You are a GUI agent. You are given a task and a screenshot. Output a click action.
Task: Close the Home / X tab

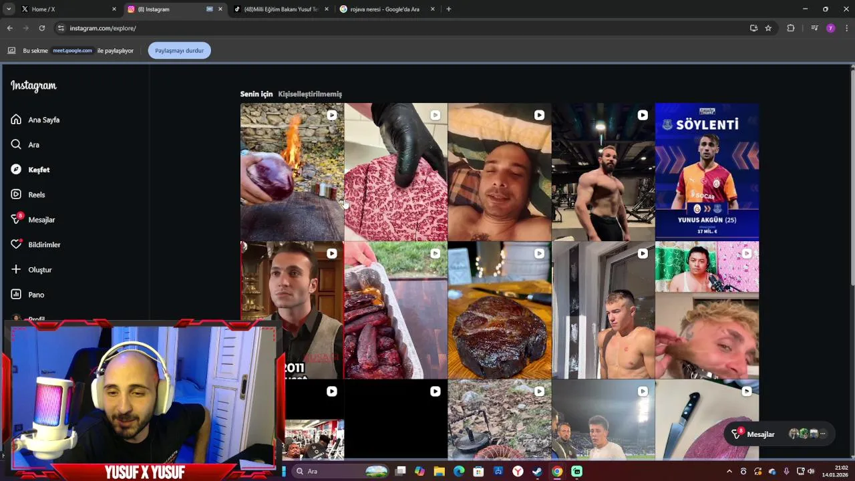[x=114, y=9]
